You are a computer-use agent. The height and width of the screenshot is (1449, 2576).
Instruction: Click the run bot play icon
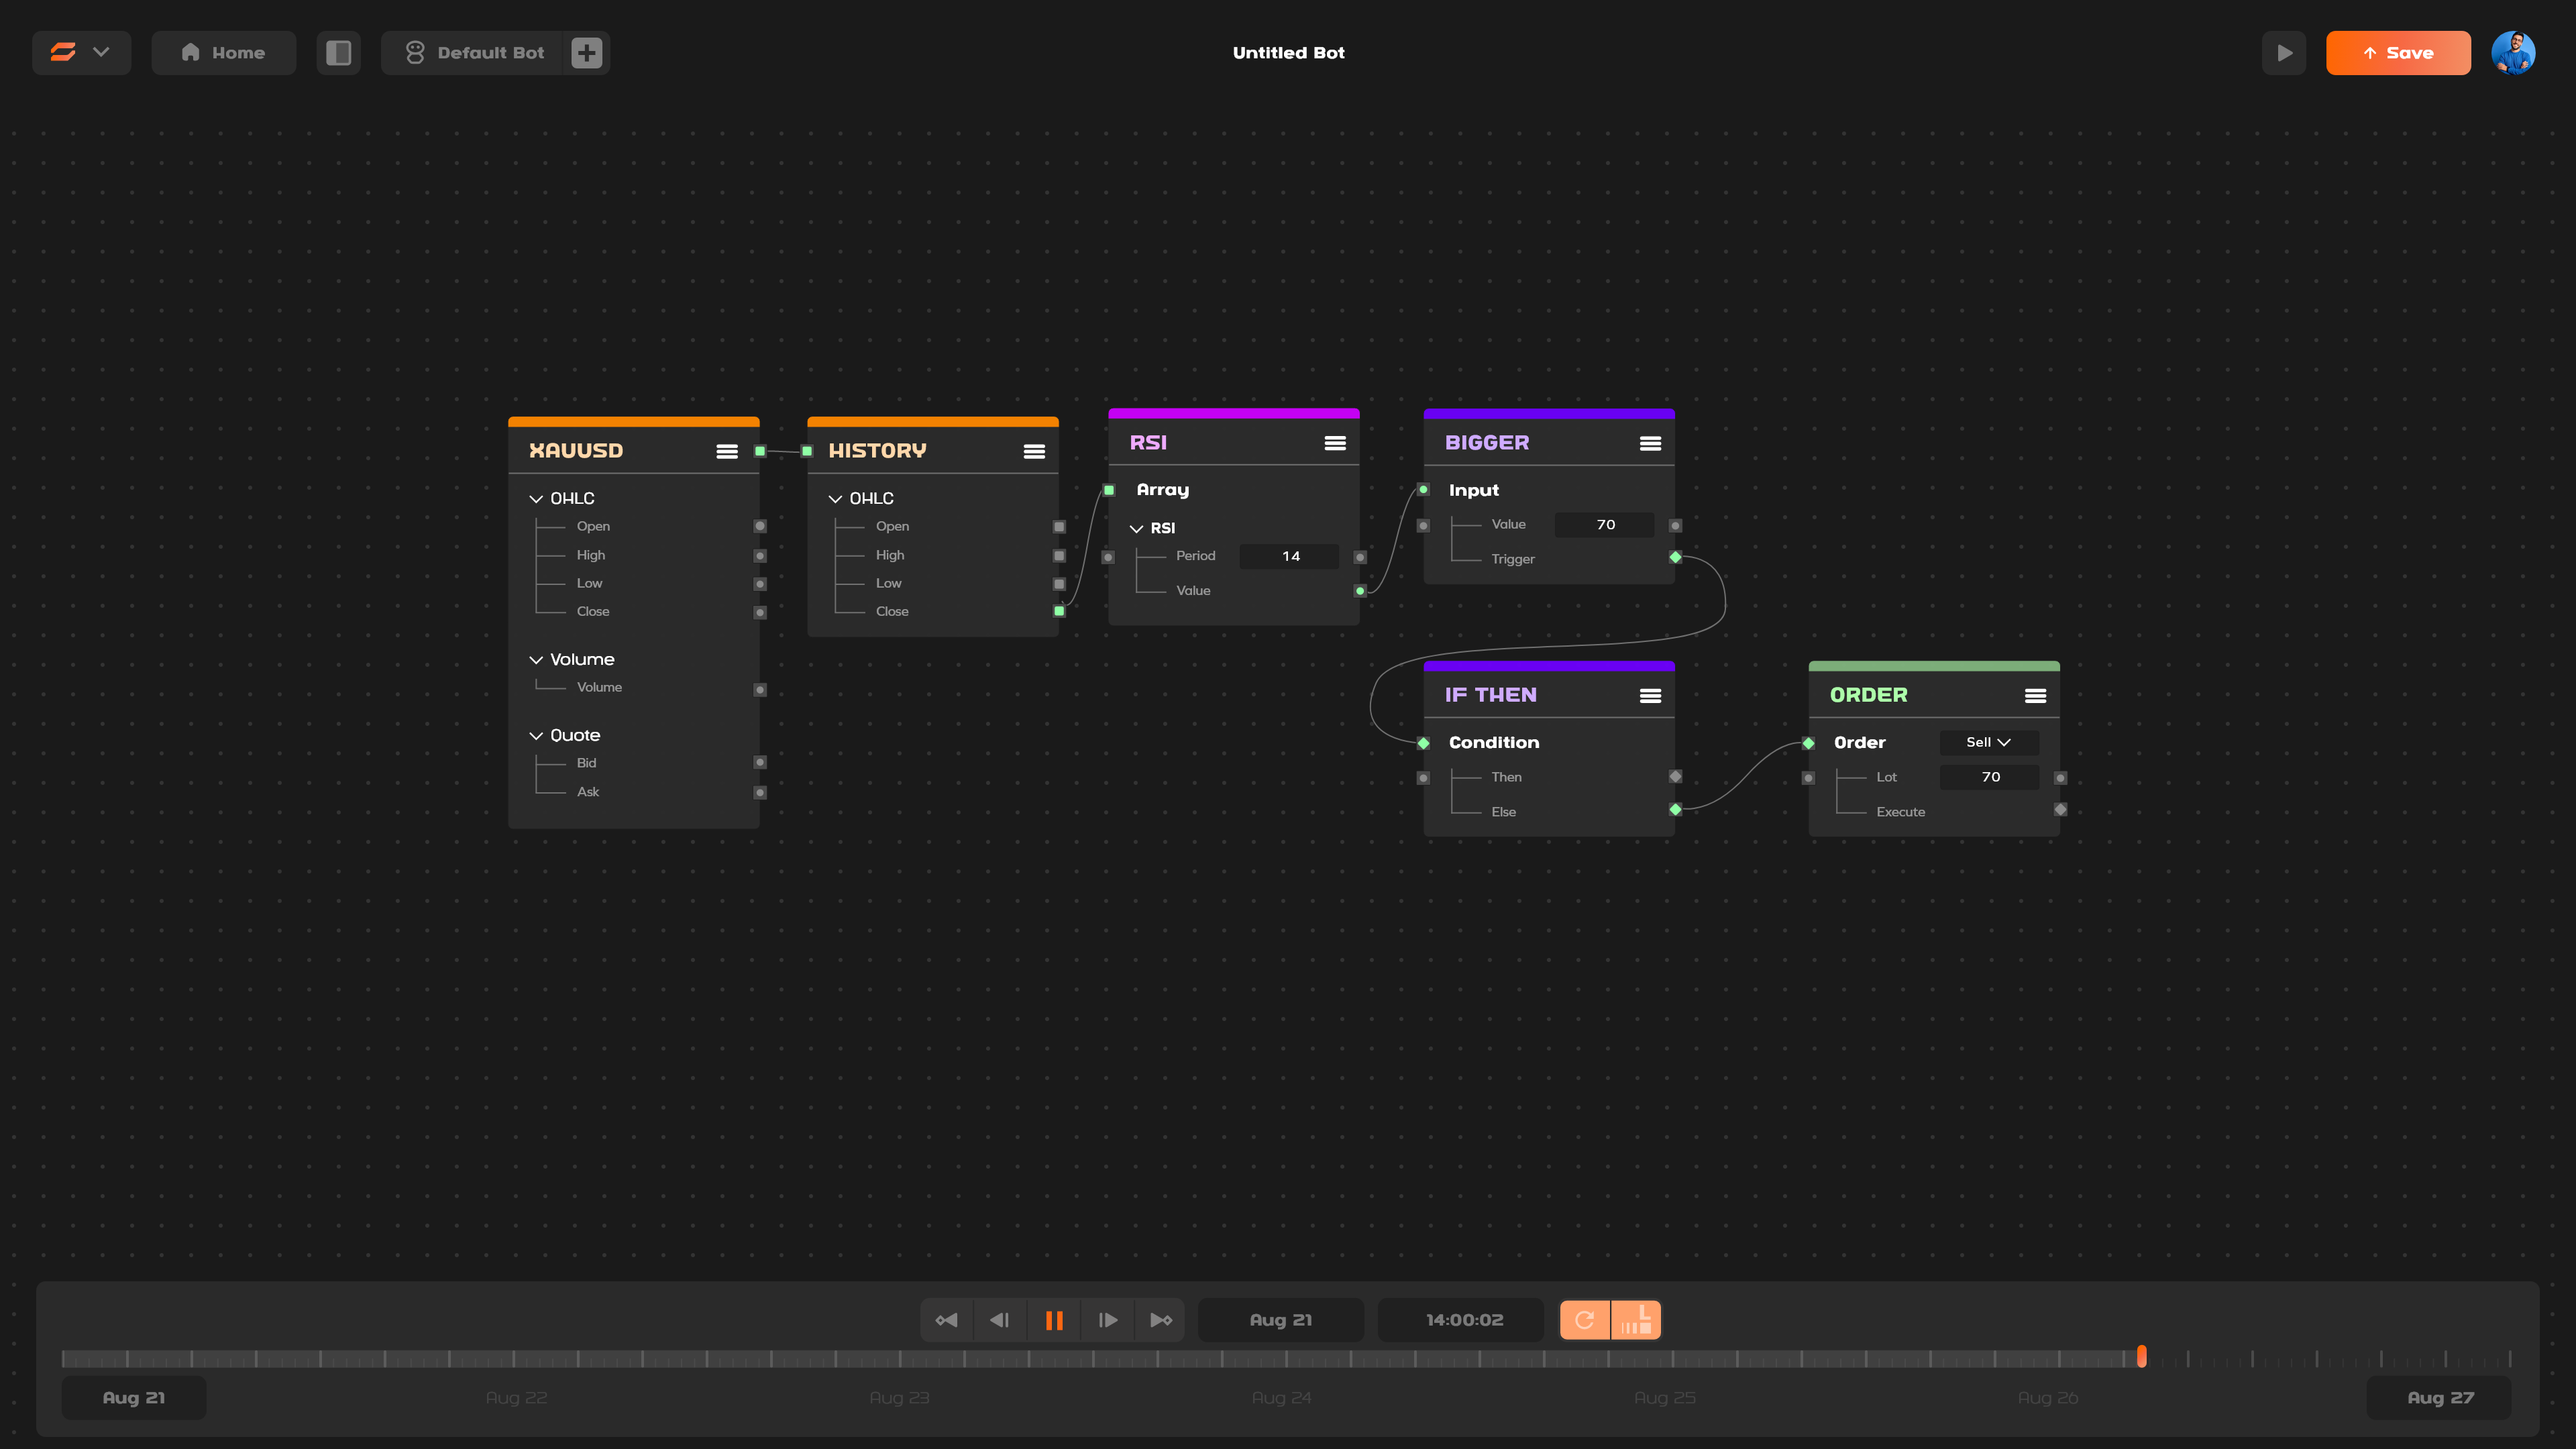point(2284,53)
